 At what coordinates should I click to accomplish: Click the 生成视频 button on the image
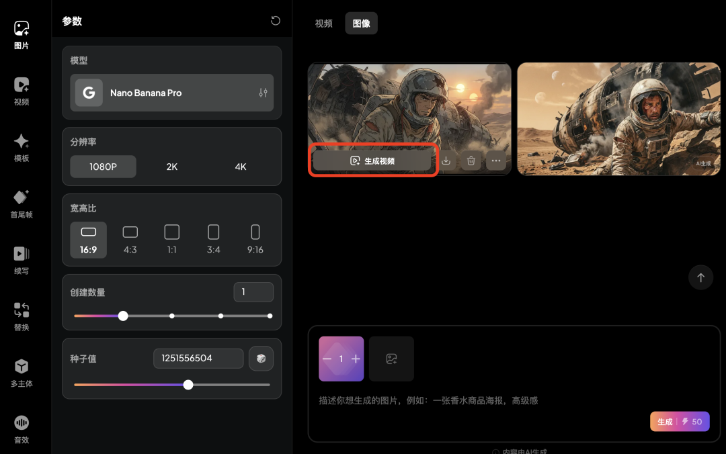point(373,161)
